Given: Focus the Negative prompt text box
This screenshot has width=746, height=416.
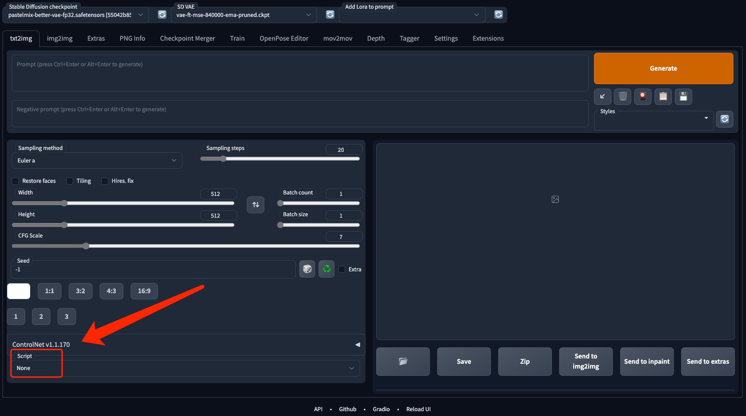Looking at the screenshot, I should point(300,114).
